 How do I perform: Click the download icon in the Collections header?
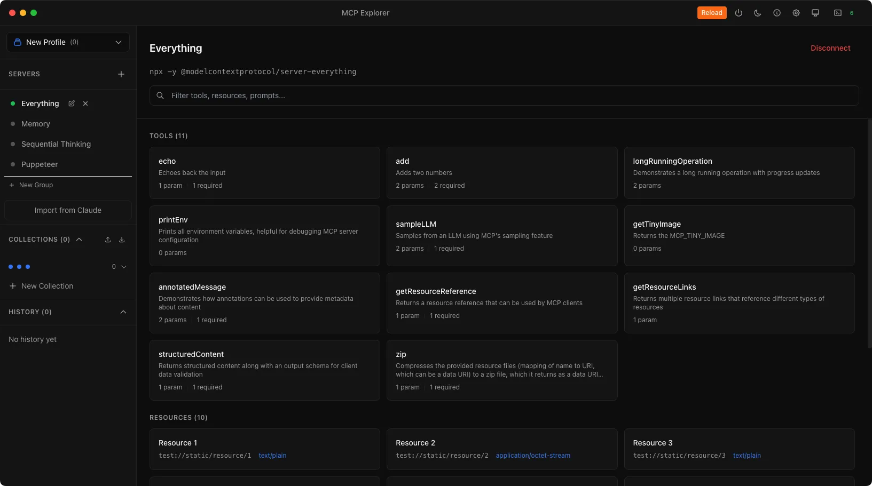point(122,240)
